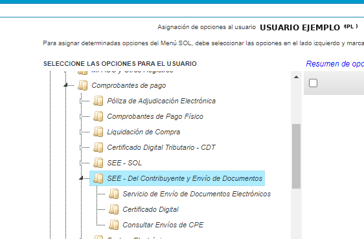Image resolution: width=364 pixels, height=239 pixels.
Task: Click SELECCIONE LAS OPCIONES PARA EL USUARIO heading
Action: (120, 64)
